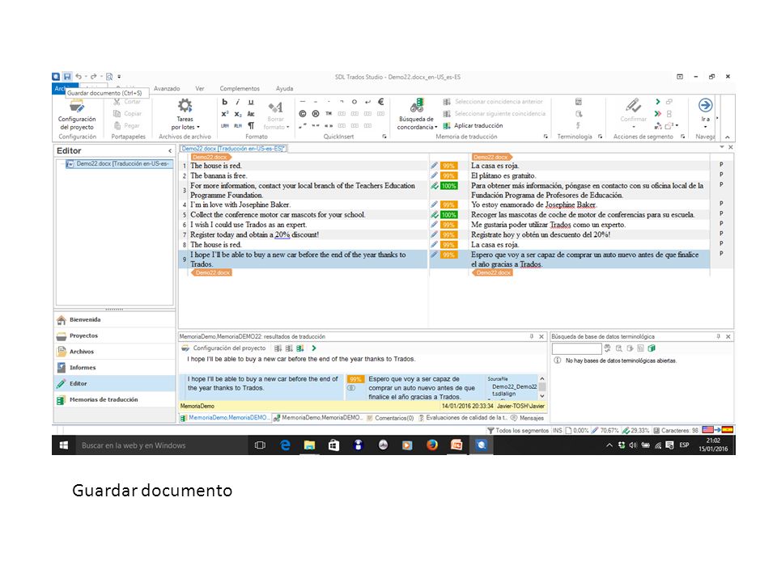Click the Ir a navigation arrow icon
The image size is (777, 582).
(x=705, y=105)
